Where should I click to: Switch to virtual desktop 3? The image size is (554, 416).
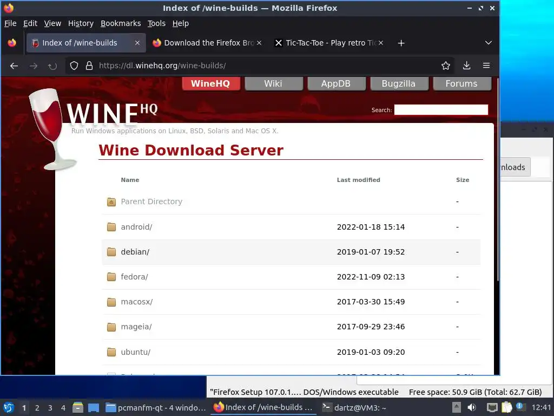tap(50, 408)
